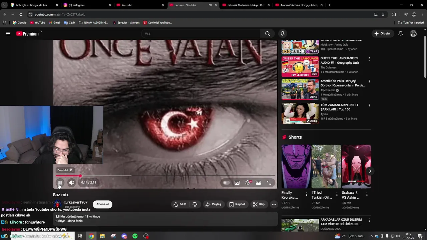Viewport: 427px width, 240px height.
Task: Open turkasker1907 channel page
Action: [x=76, y=202]
